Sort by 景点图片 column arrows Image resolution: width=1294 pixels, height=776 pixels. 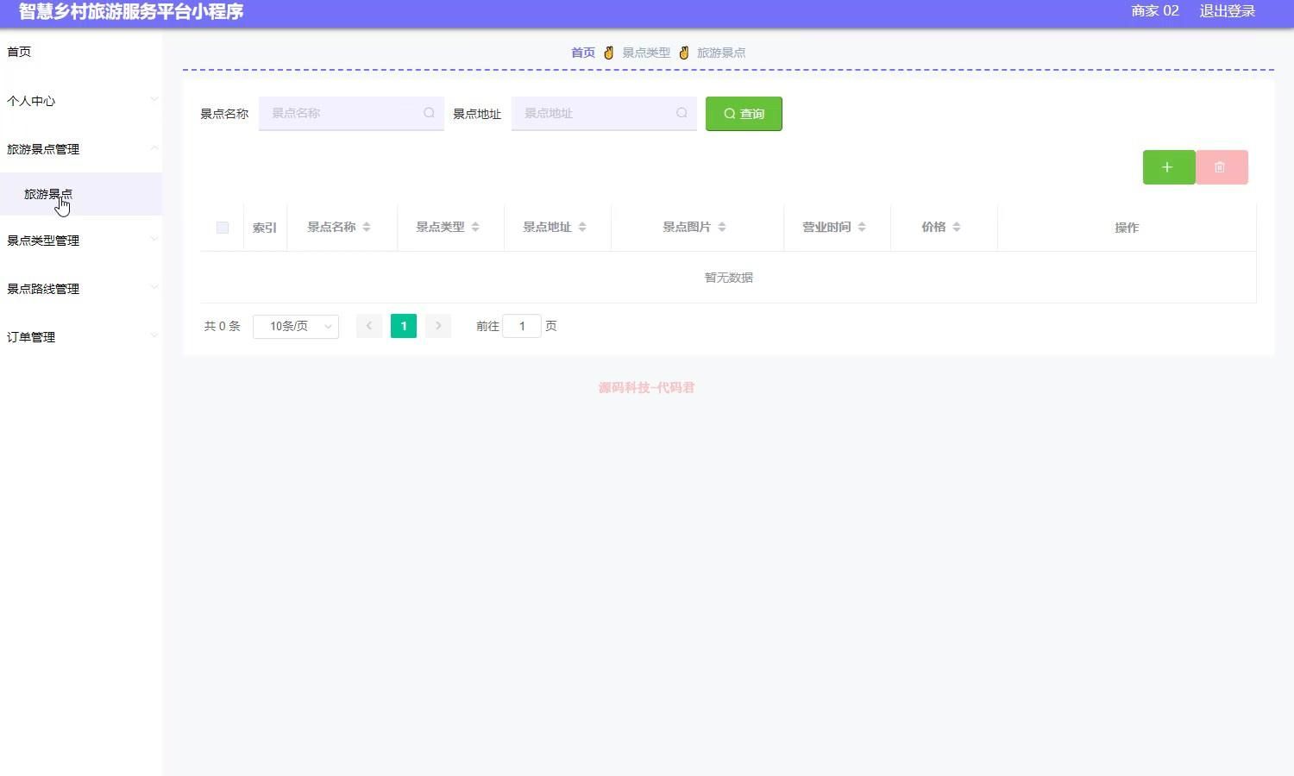(722, 227)
